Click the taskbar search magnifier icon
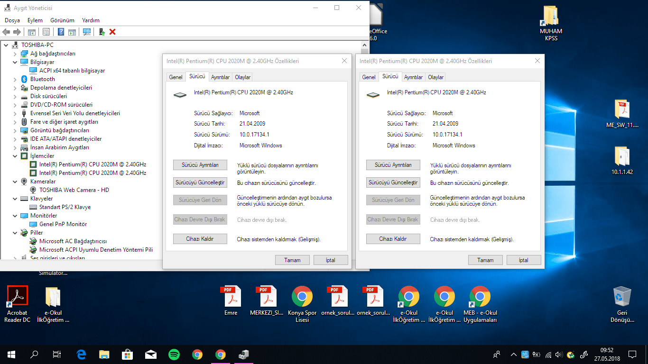 click(x=34, y=354)
